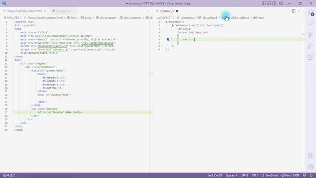Click the Port : 5500 Live Server item

pos(290,175)
